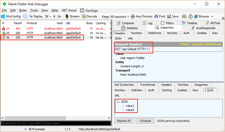
Task: Open the Header Definitions link
Action: tap(206, 44)
